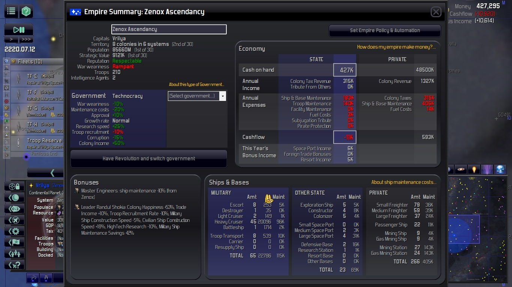Click the Saturn ringed planet icon above minimap
Viewport: 512px width, 287px height.
click(461, 169)
